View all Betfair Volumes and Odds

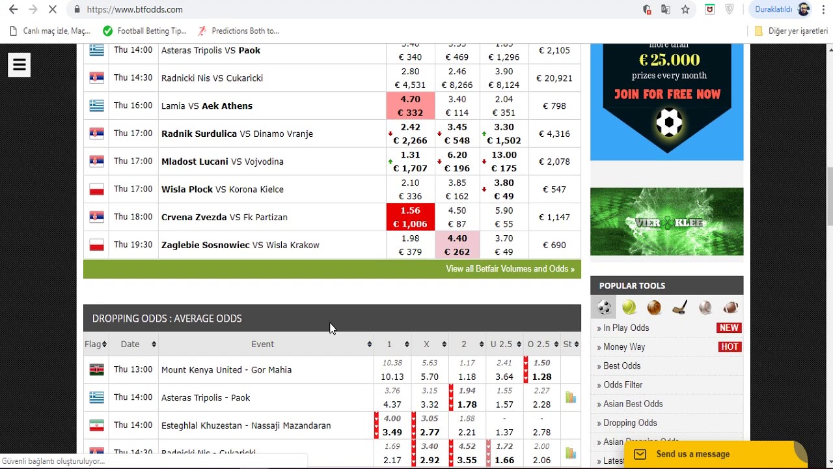510,269
